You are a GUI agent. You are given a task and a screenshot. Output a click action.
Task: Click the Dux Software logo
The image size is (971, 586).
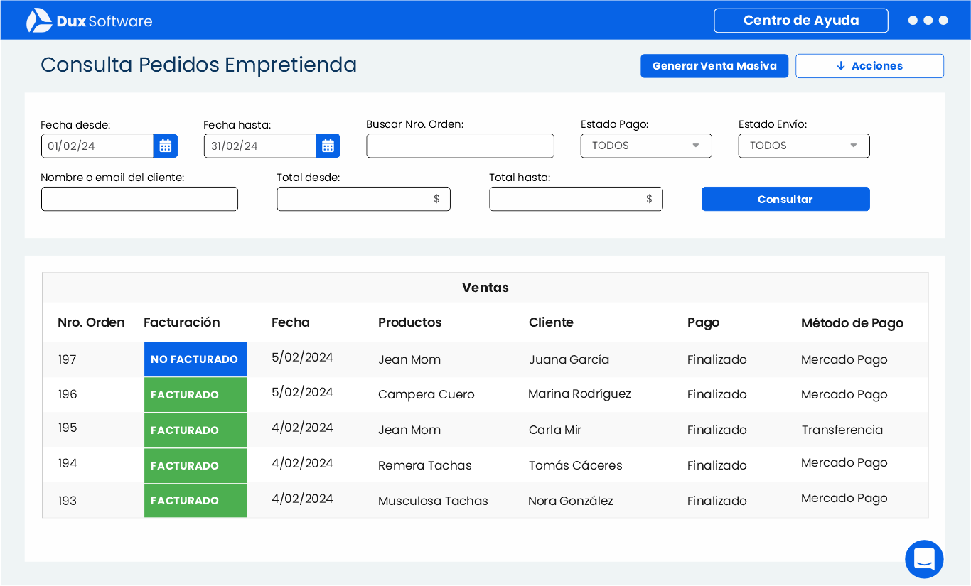click(x=89, y=21)
